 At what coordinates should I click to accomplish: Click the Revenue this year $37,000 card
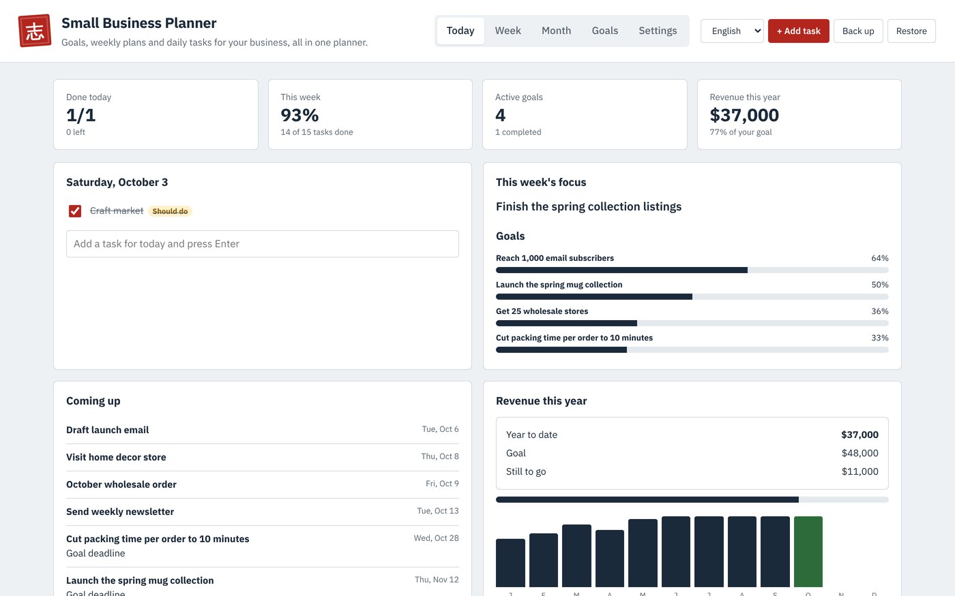(x=799, y=114)
